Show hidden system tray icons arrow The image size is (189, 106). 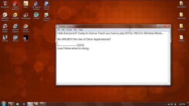pos(165,104)
